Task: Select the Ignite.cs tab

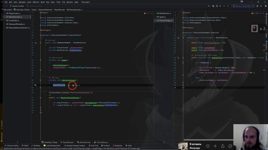Action: tap(161, 17)
